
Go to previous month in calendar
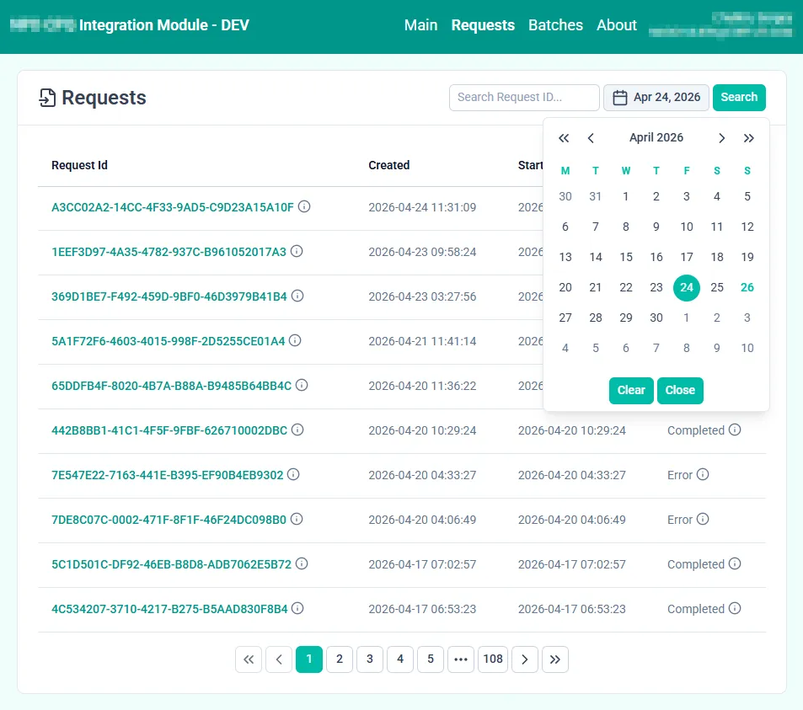pyautogui.click(x=592, y=138)
